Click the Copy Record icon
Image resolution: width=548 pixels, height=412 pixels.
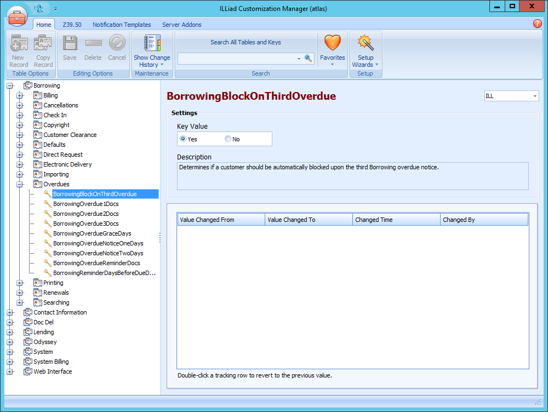click(43, 44)
